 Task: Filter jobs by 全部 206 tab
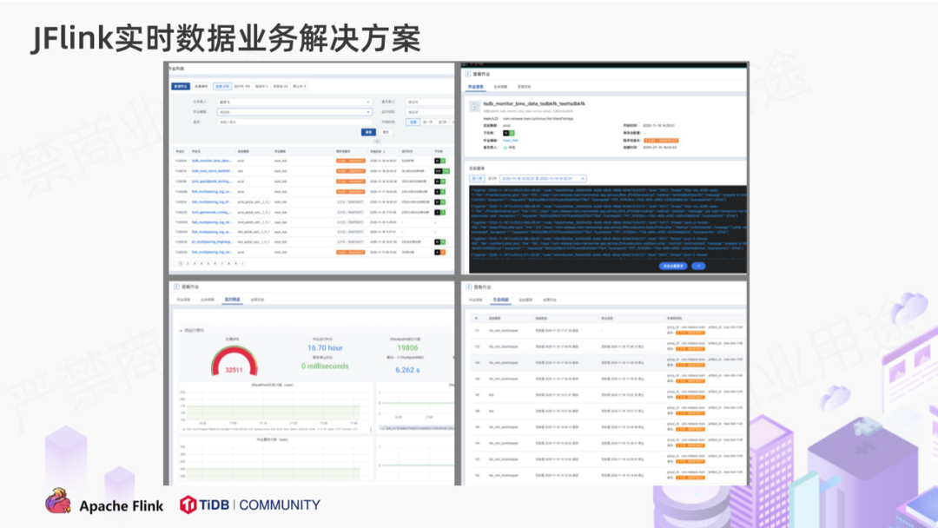222,87
